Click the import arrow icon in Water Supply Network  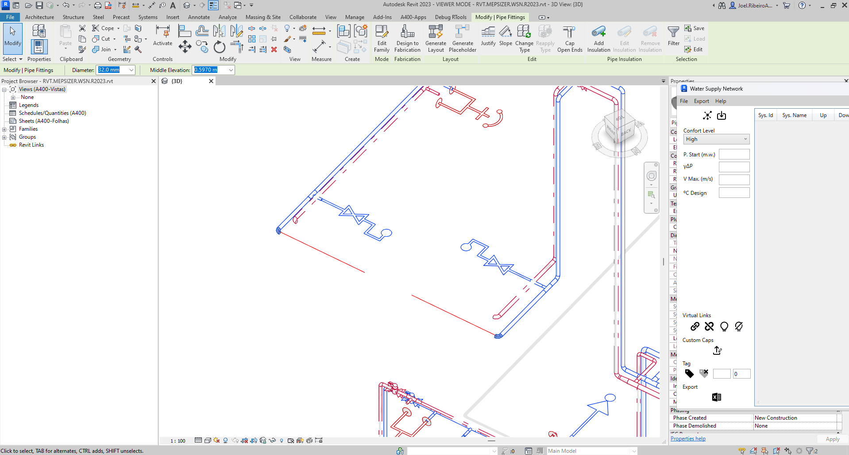click(722, 115)
